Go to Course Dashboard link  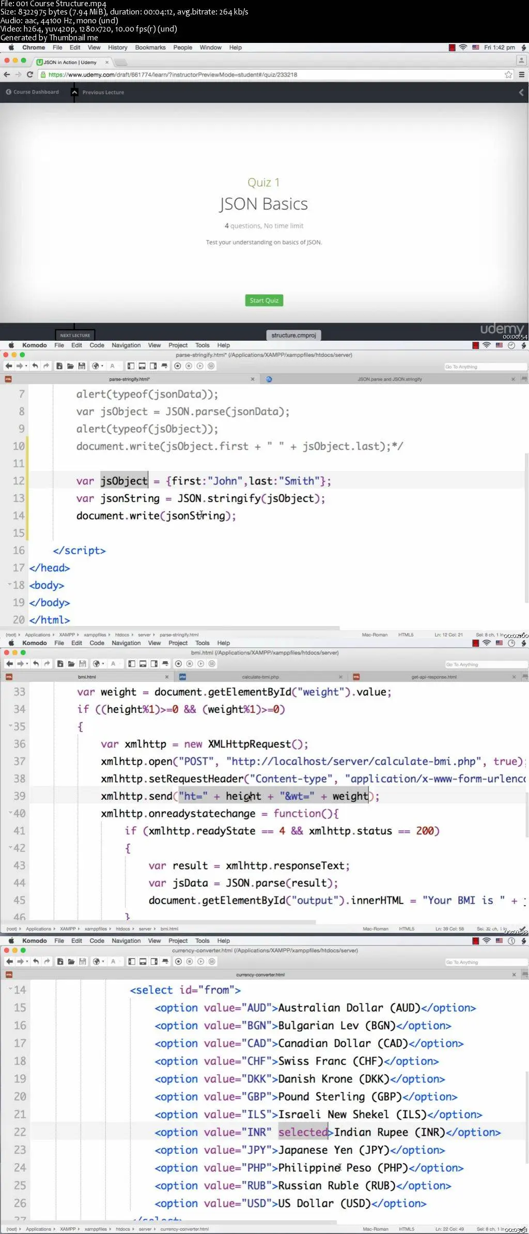[x=32, y=92]
